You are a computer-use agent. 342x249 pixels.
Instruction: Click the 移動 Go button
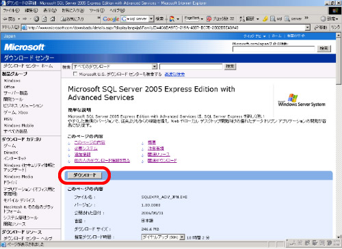[x=321, y=27]
